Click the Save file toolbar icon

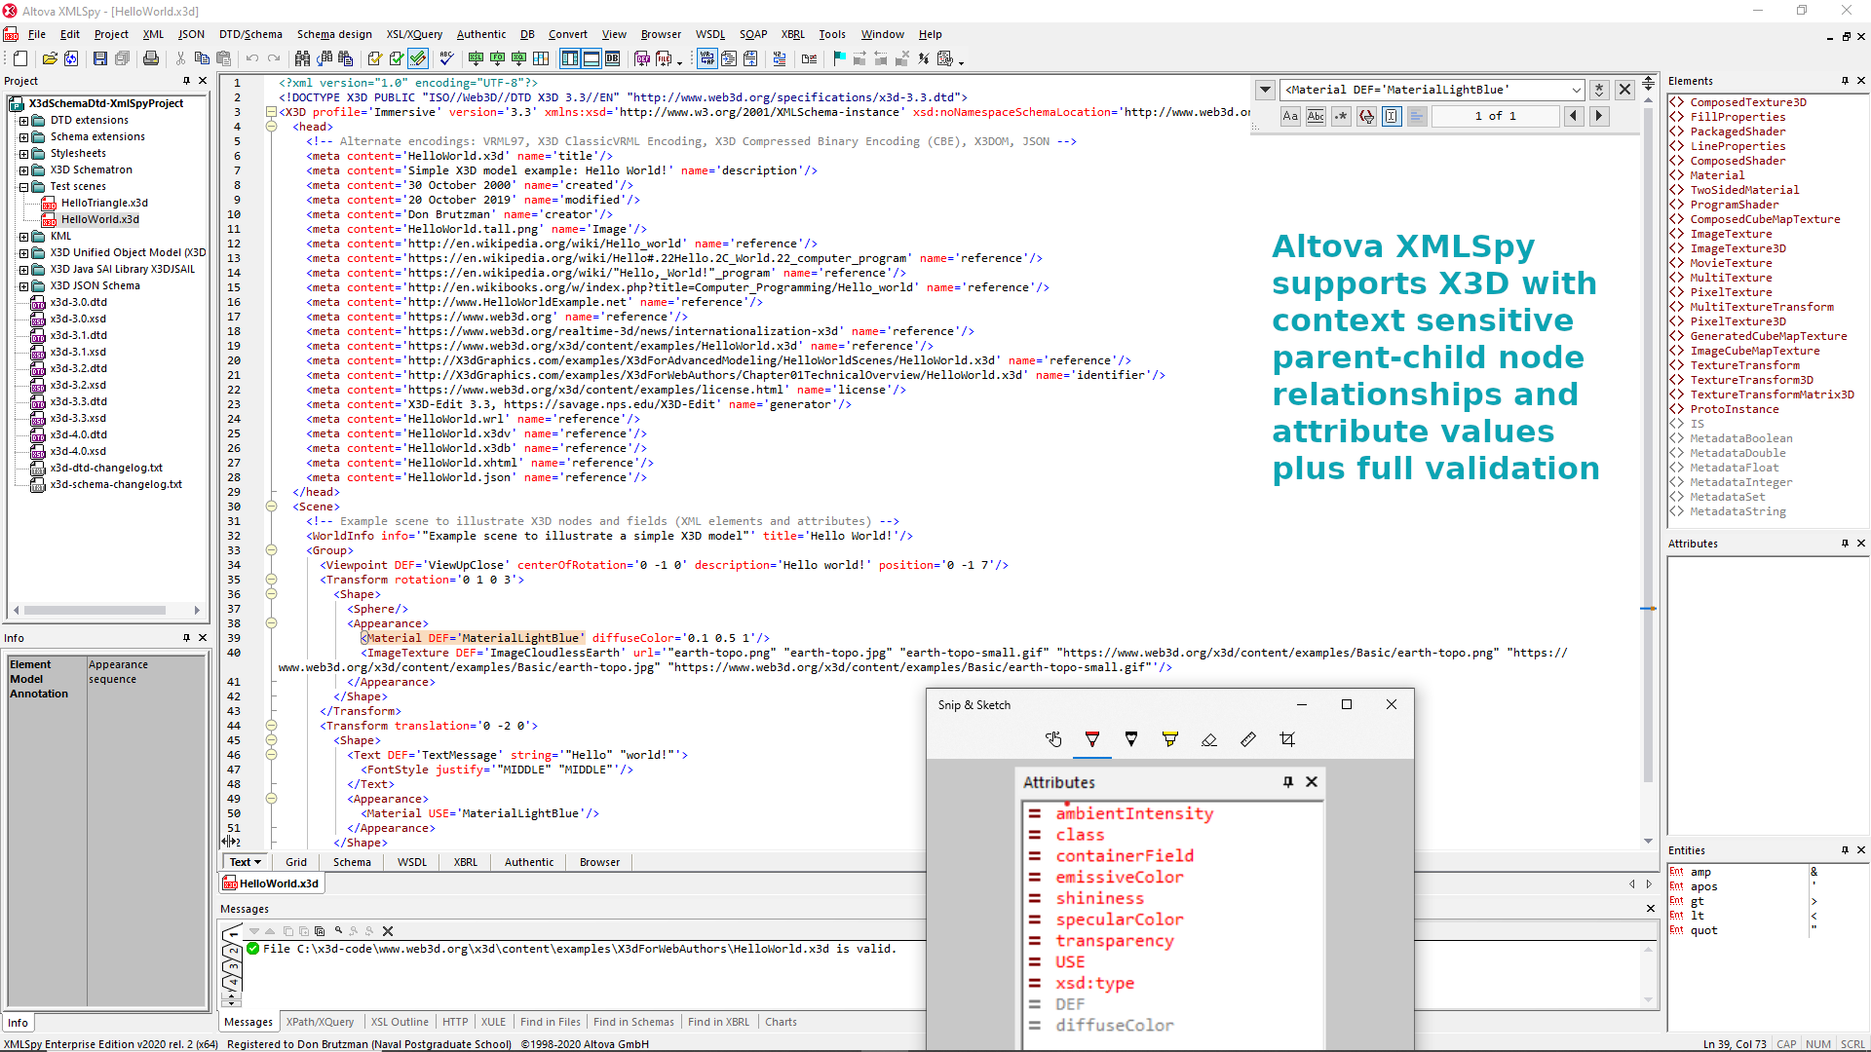click(x=100, y=59)
